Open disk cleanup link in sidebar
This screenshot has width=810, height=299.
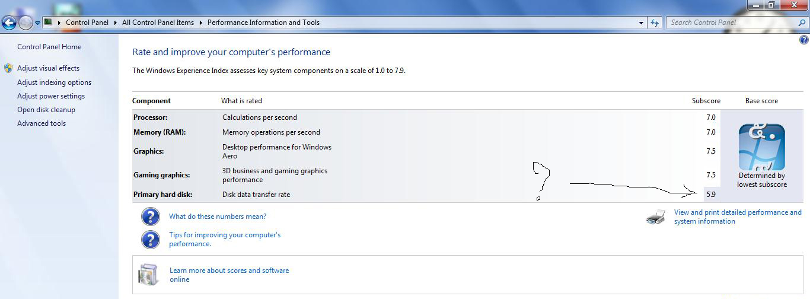[46, 110]
